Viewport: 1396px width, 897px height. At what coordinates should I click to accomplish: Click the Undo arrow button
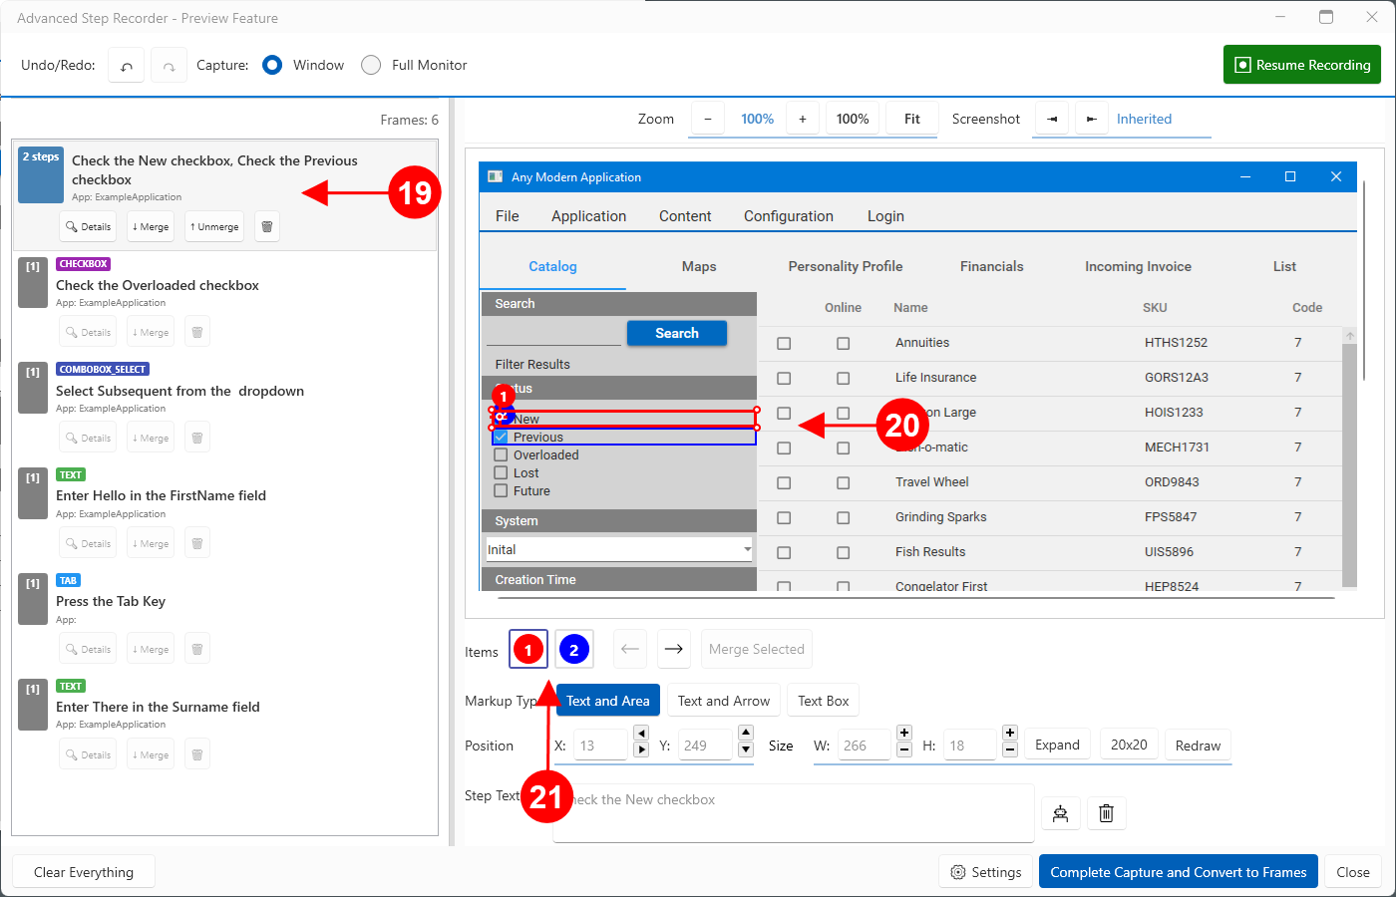coord(127,66)
